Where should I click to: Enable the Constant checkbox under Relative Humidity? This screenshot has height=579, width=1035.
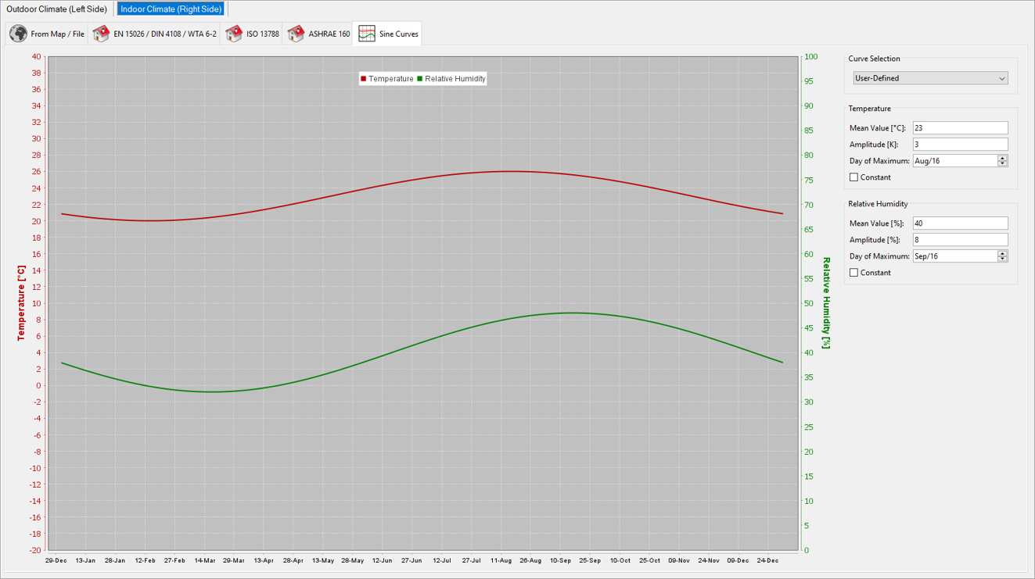coord(854,273)
